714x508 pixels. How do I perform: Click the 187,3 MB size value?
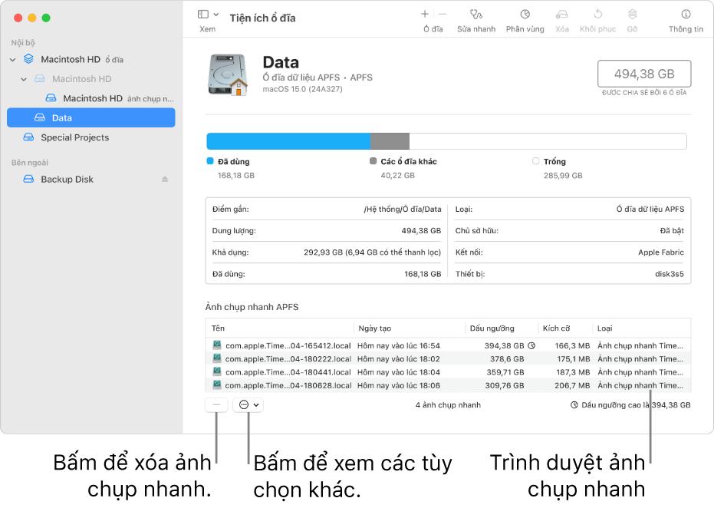pos(573,372)
